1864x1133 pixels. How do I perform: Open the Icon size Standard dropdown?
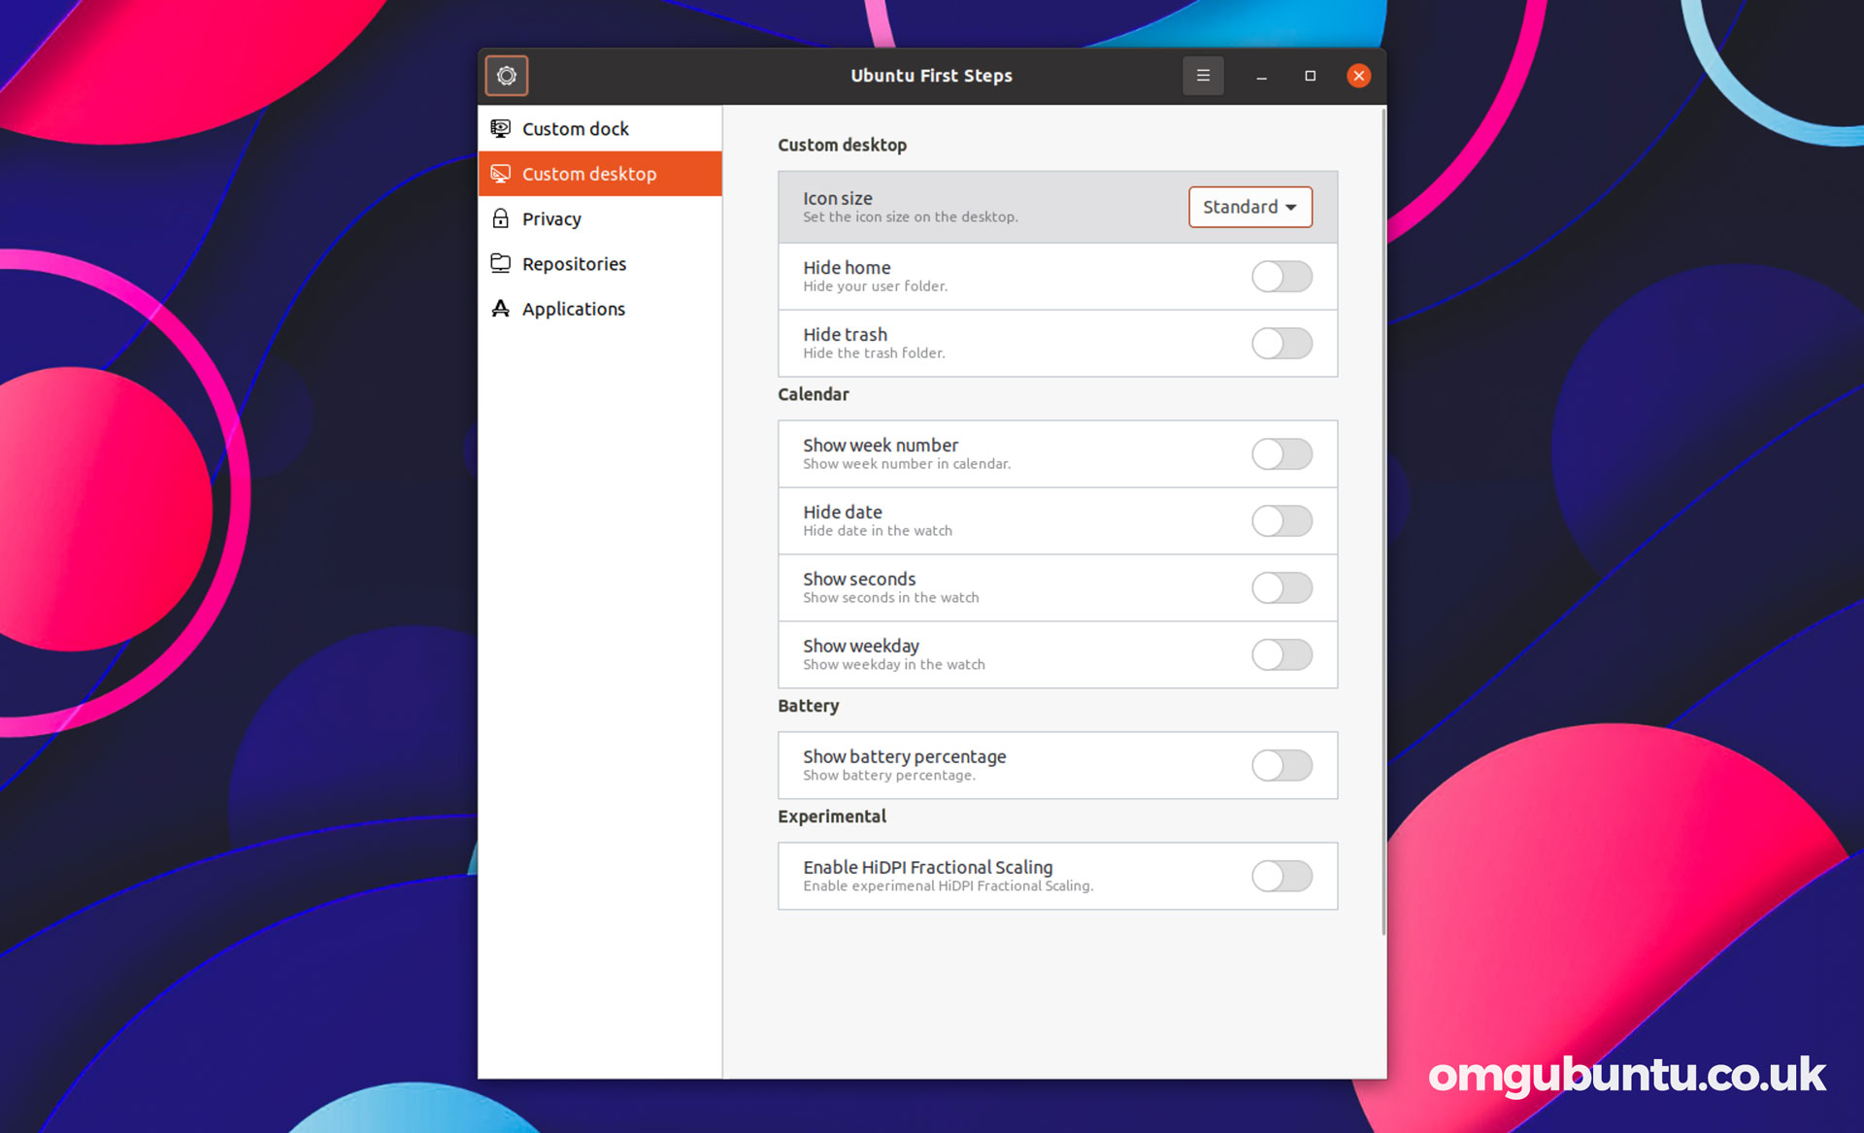click(x=1250, y=207)
